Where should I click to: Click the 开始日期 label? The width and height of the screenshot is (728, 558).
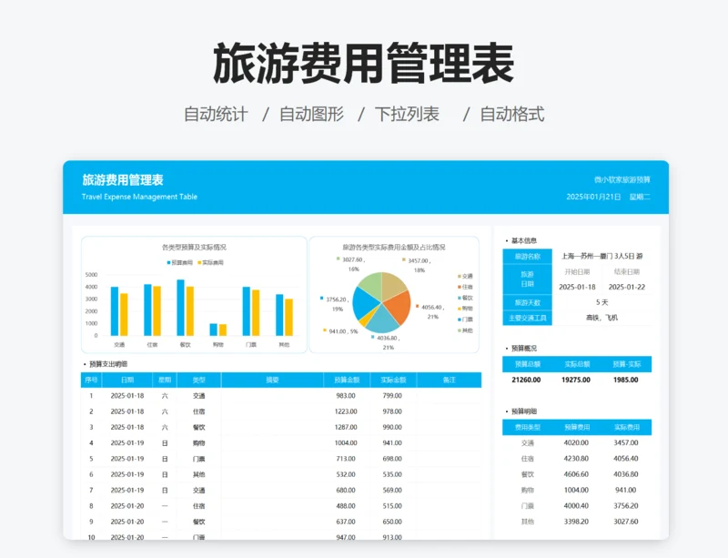click(x=577, y=272)
